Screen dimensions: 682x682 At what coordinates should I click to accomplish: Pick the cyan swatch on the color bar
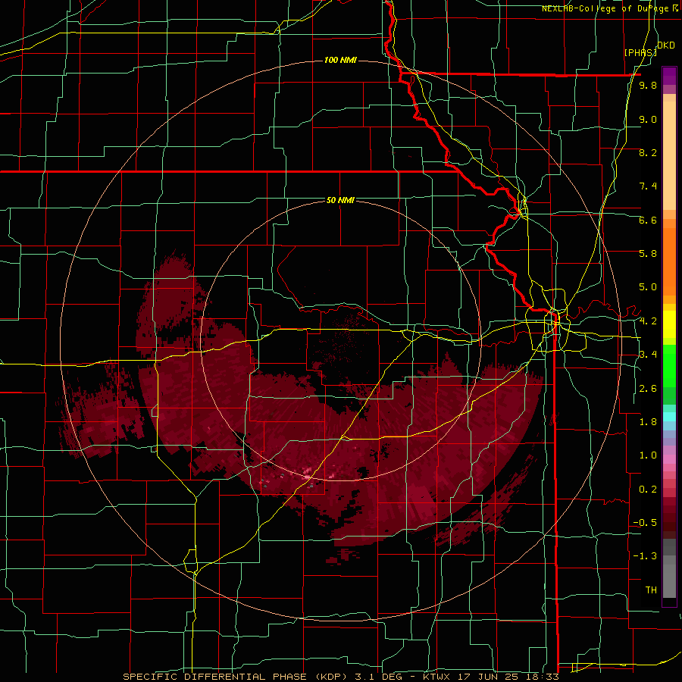point(669,417)
